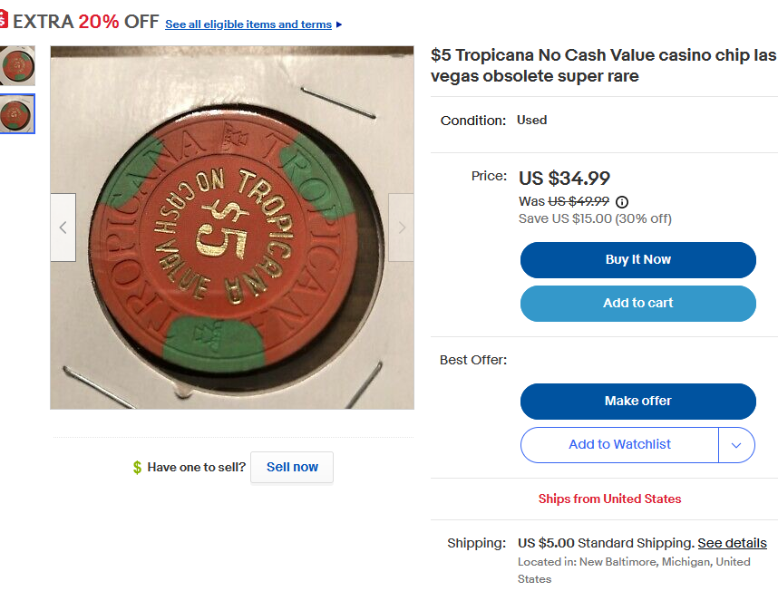Show next image with right arrow
Screen dimensions: 778x591
click(402, 228)
